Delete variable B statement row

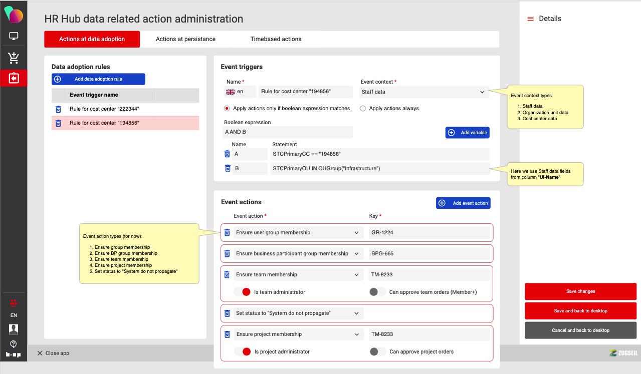(227, 169)
